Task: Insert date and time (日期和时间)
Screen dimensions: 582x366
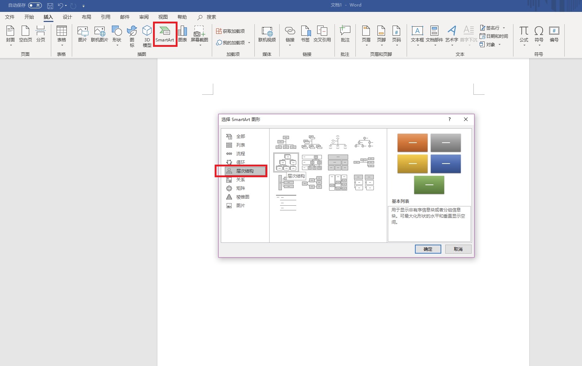Action: tap(494, 36)
